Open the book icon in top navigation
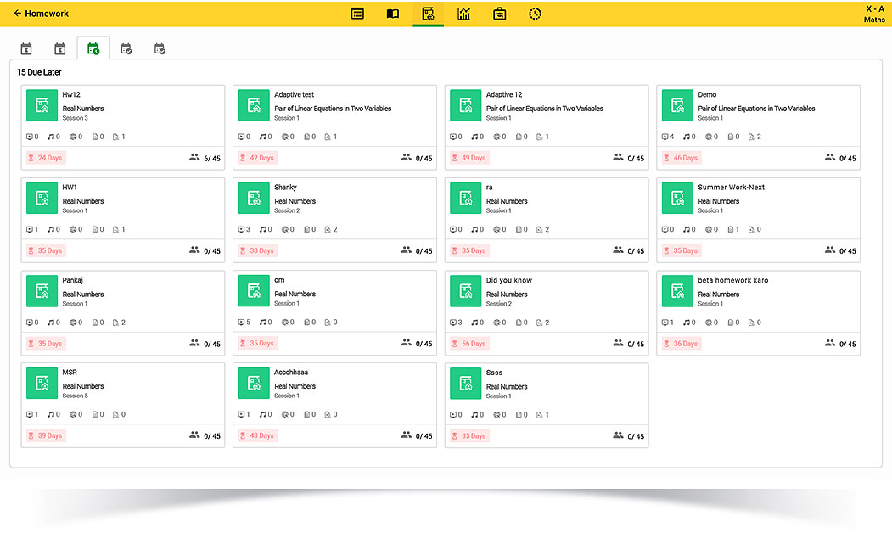892x533 pixels. (393, 14)
